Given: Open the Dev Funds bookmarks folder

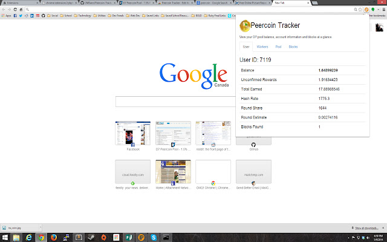Looking at the screenshot, I should (x=115, y=16).
